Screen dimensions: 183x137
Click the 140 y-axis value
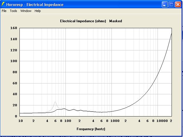coord(14,39)
